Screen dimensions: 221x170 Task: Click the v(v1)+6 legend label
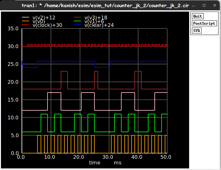[x=94, y=22]
